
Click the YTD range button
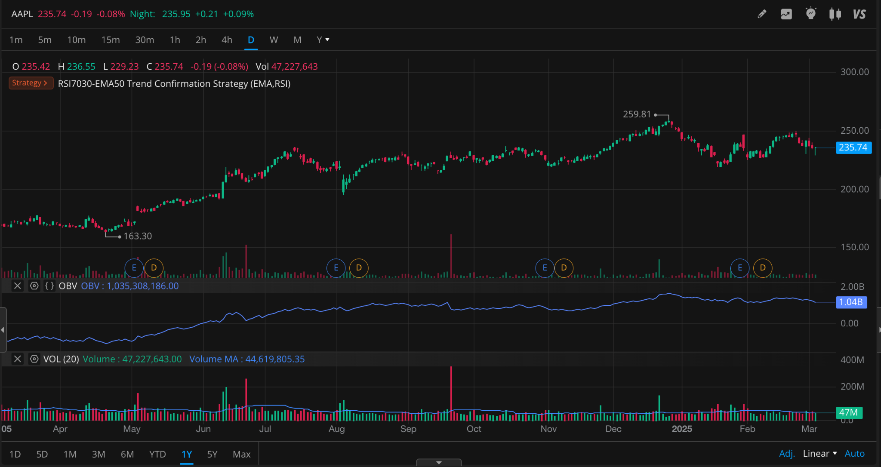point(157,455)
